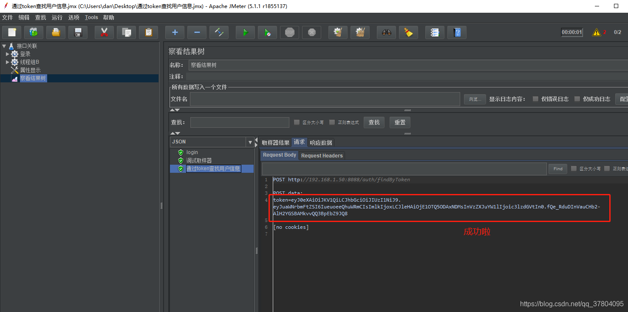Click the 浏览 browse button
This screenshot has height=312, width=628.
(475, 99)
